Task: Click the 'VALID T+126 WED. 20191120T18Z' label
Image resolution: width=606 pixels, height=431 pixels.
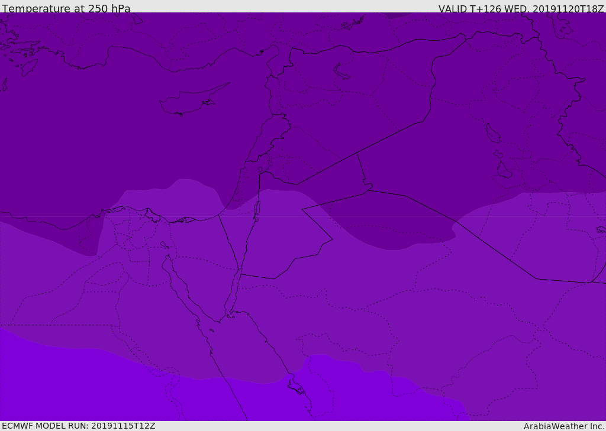Action: (521, 8)
